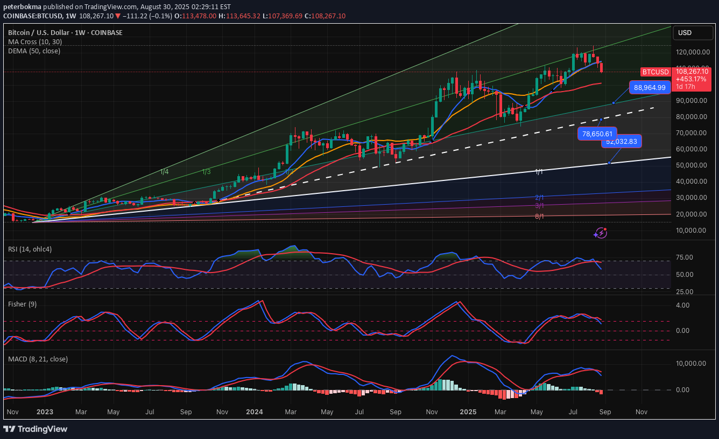
Task: Click the Fisher (9) indicator legend
Action: pos(22,304)
